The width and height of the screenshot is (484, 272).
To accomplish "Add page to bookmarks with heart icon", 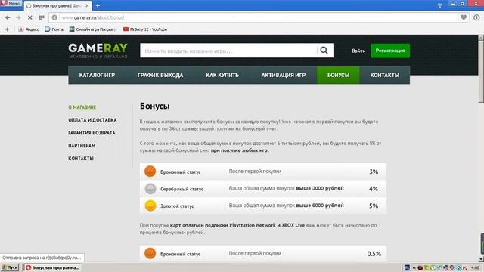I will (464, 17).
